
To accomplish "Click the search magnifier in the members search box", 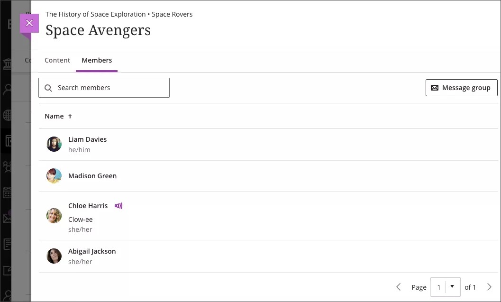I will click(48, 88).
